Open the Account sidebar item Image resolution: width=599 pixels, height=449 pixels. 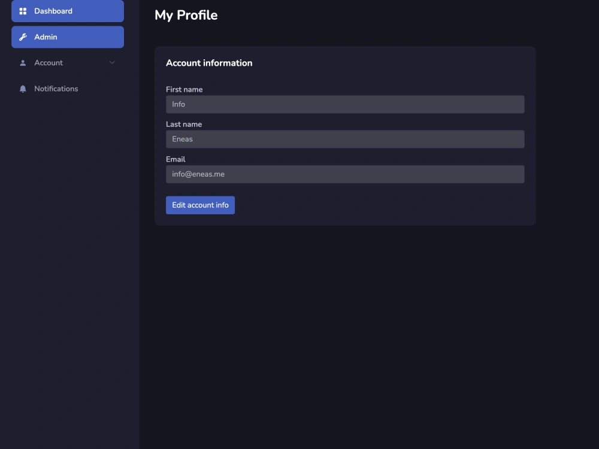pos(68,63)
